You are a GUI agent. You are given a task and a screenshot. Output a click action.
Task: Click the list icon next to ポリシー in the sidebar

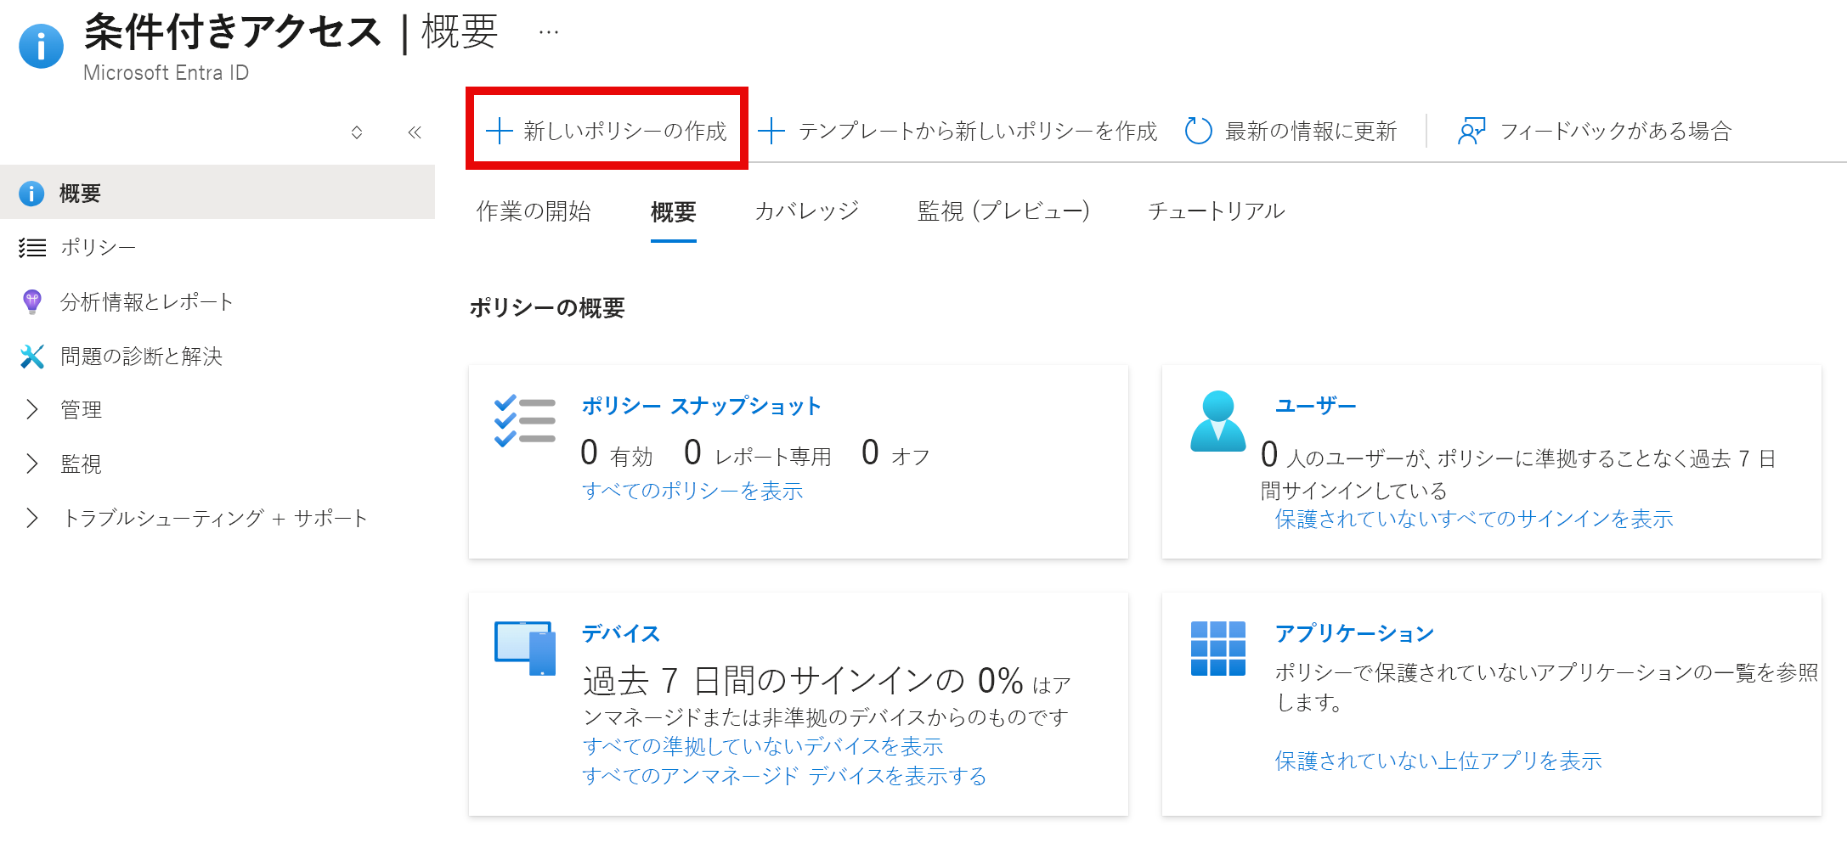(x=32, y=248)
